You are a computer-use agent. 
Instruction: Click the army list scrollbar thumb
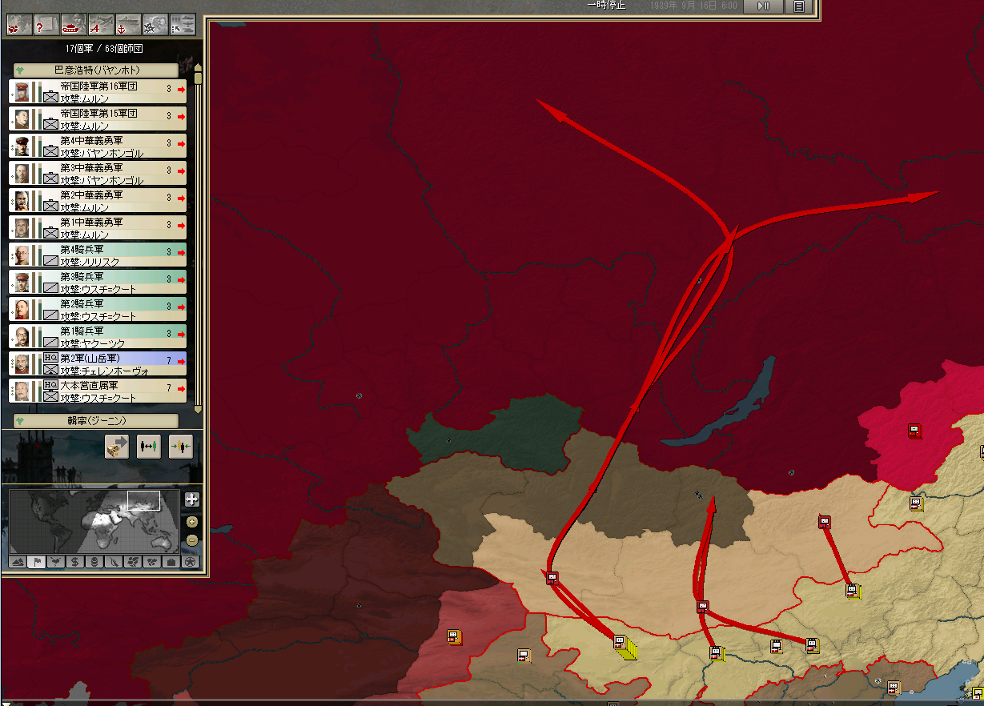198,77
